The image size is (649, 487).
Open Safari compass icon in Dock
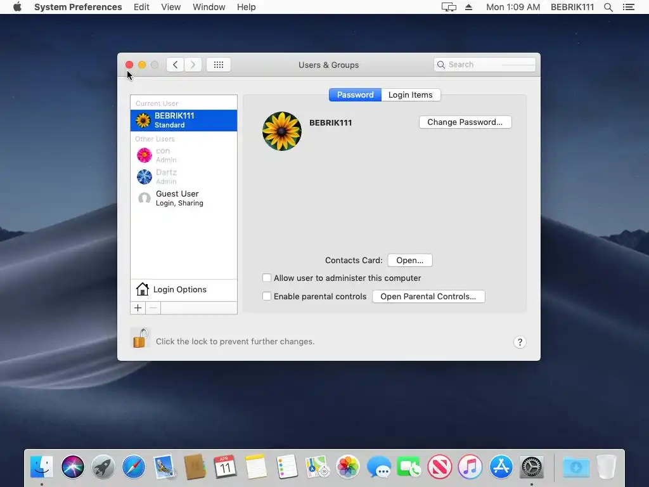134,467
